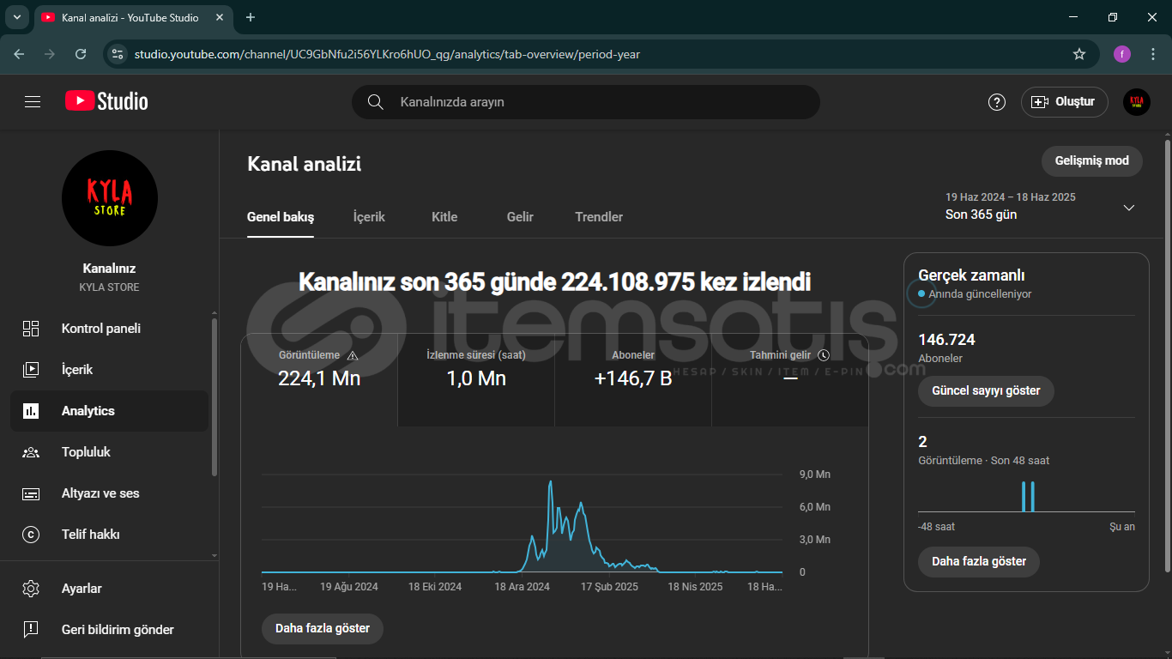Open the Kitle tab
The width and height of the screenshot is (1172, 659).
(x=444, y=217)
